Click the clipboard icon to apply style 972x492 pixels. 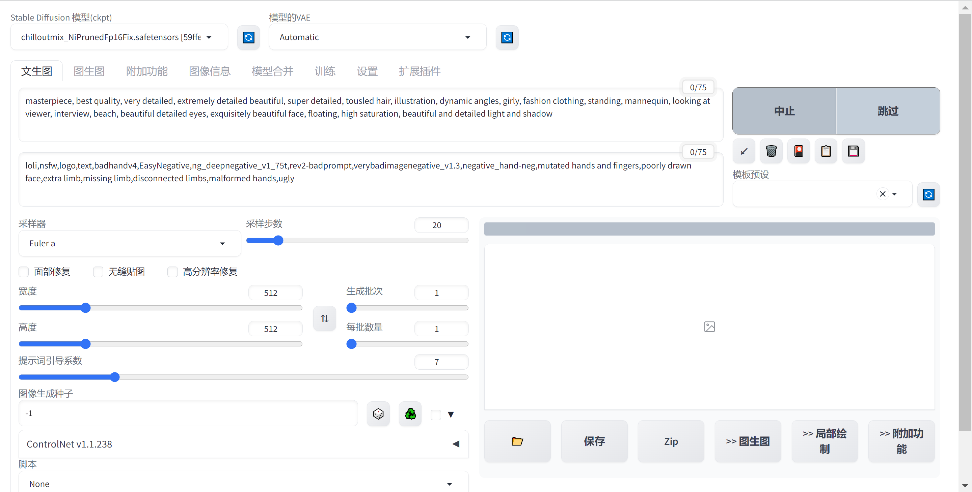click(826, 151)
